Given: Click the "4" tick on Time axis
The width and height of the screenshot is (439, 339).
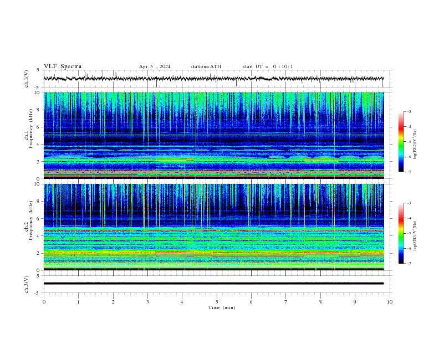Looking at the screenshot, I should point(182,302).
